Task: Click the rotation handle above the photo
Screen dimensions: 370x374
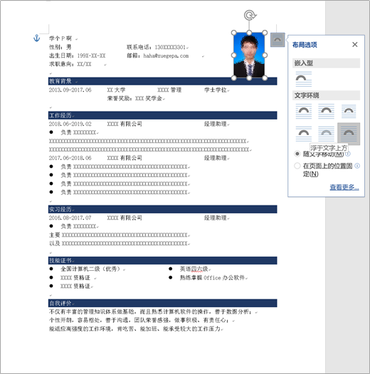Action: [250, 15]
